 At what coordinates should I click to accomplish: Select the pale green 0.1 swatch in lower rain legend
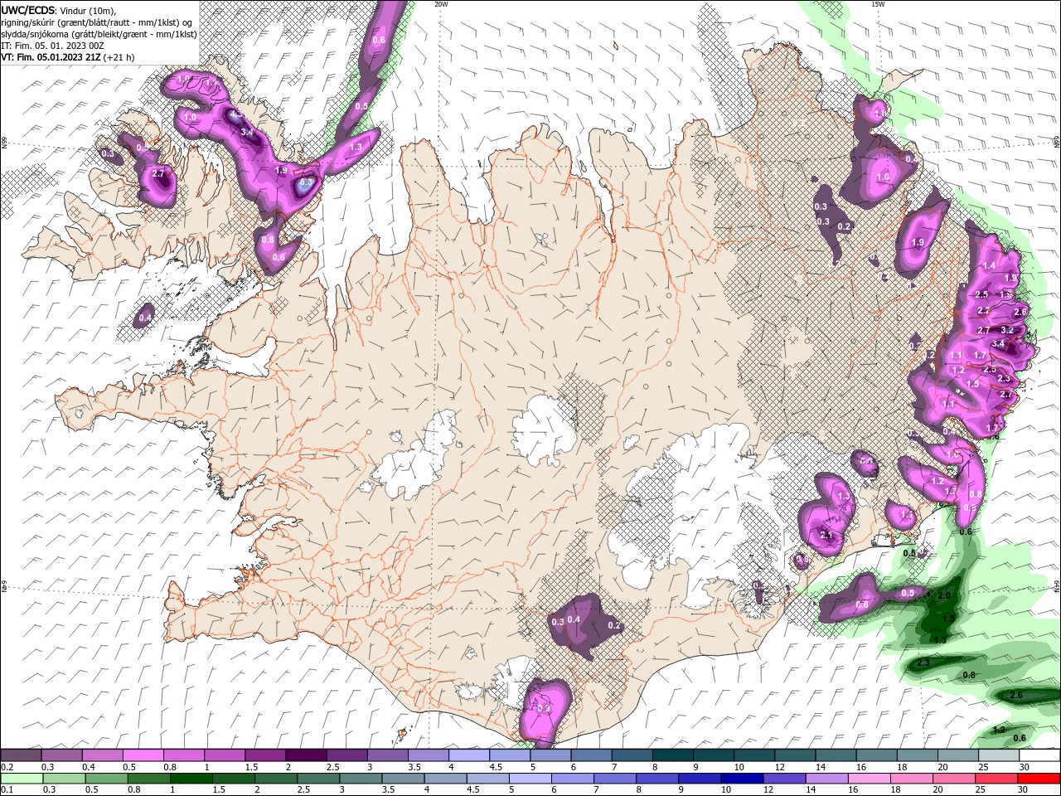pyautogui.click(x=22, y=779)
